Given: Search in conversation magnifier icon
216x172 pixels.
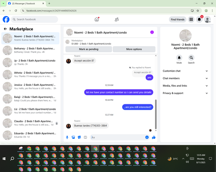Looking at the screenshot, I should click(x=191, y=58).
